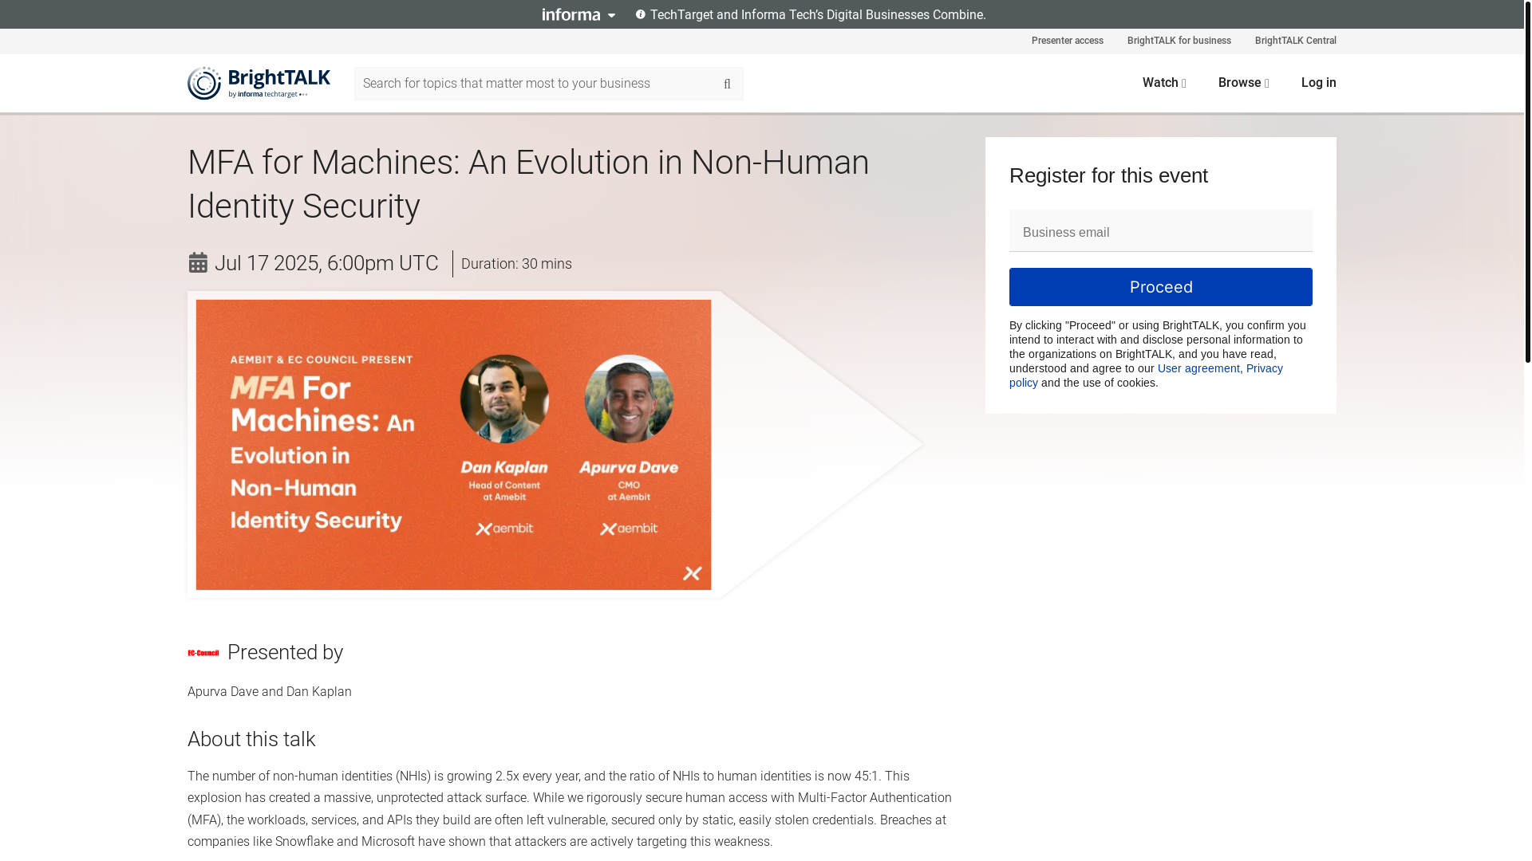Open BrightTALK for business link

1179,41
